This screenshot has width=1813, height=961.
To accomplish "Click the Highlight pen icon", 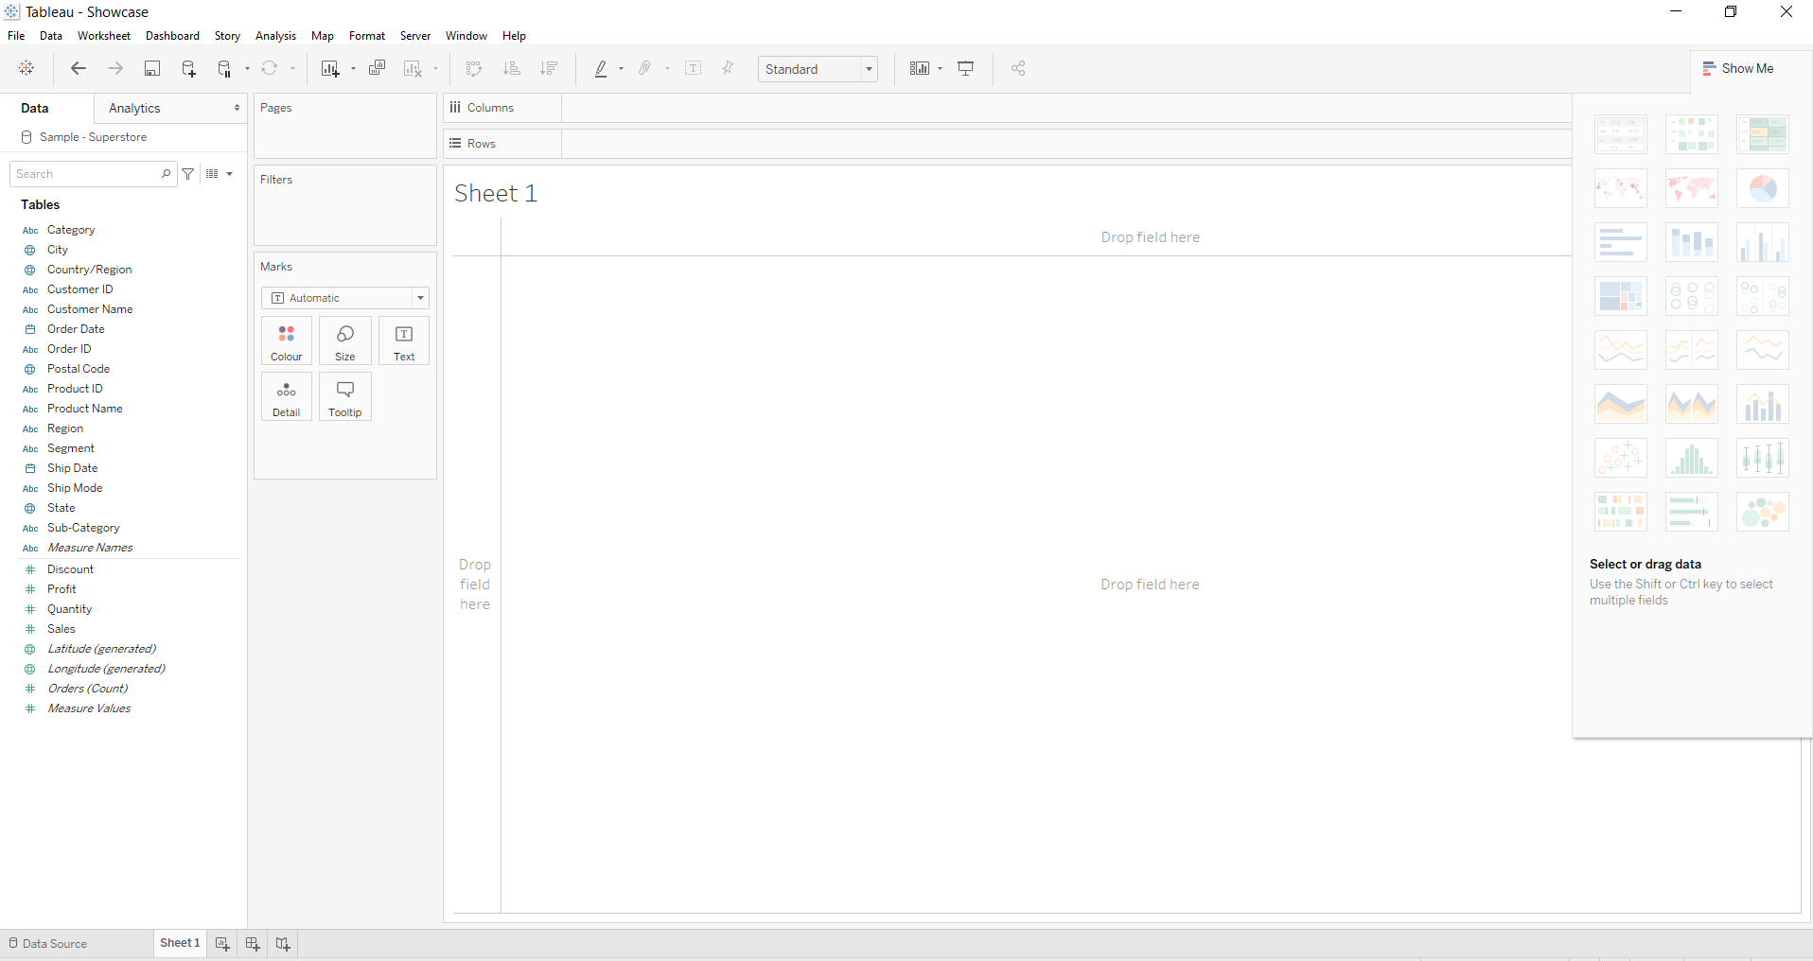I will pyautogui.click(x=601, y=68).
